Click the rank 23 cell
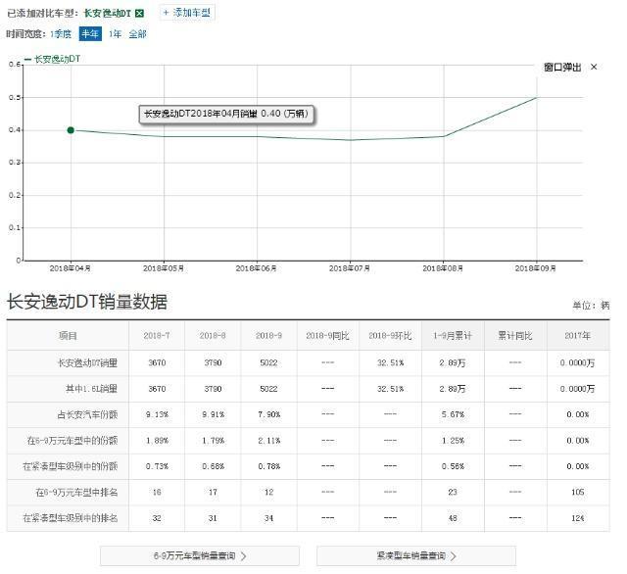The image size is (627, 574). 453,492
